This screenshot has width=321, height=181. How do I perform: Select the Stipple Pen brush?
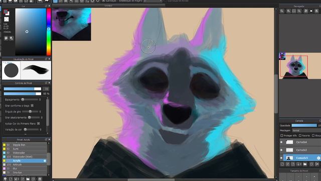25,145
